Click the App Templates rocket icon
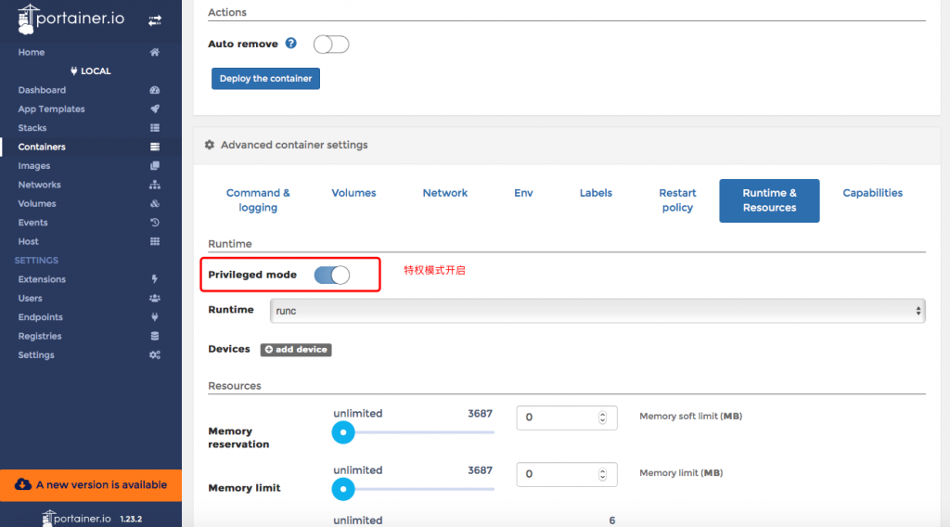 click(155, 109)
